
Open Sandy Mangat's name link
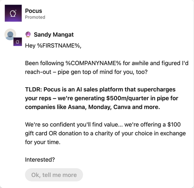pyautogui.click(x=54, y=35)
